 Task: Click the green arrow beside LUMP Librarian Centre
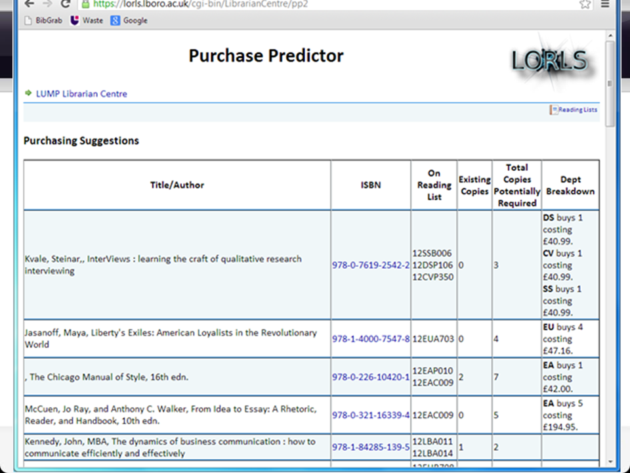tap(28, 93)
